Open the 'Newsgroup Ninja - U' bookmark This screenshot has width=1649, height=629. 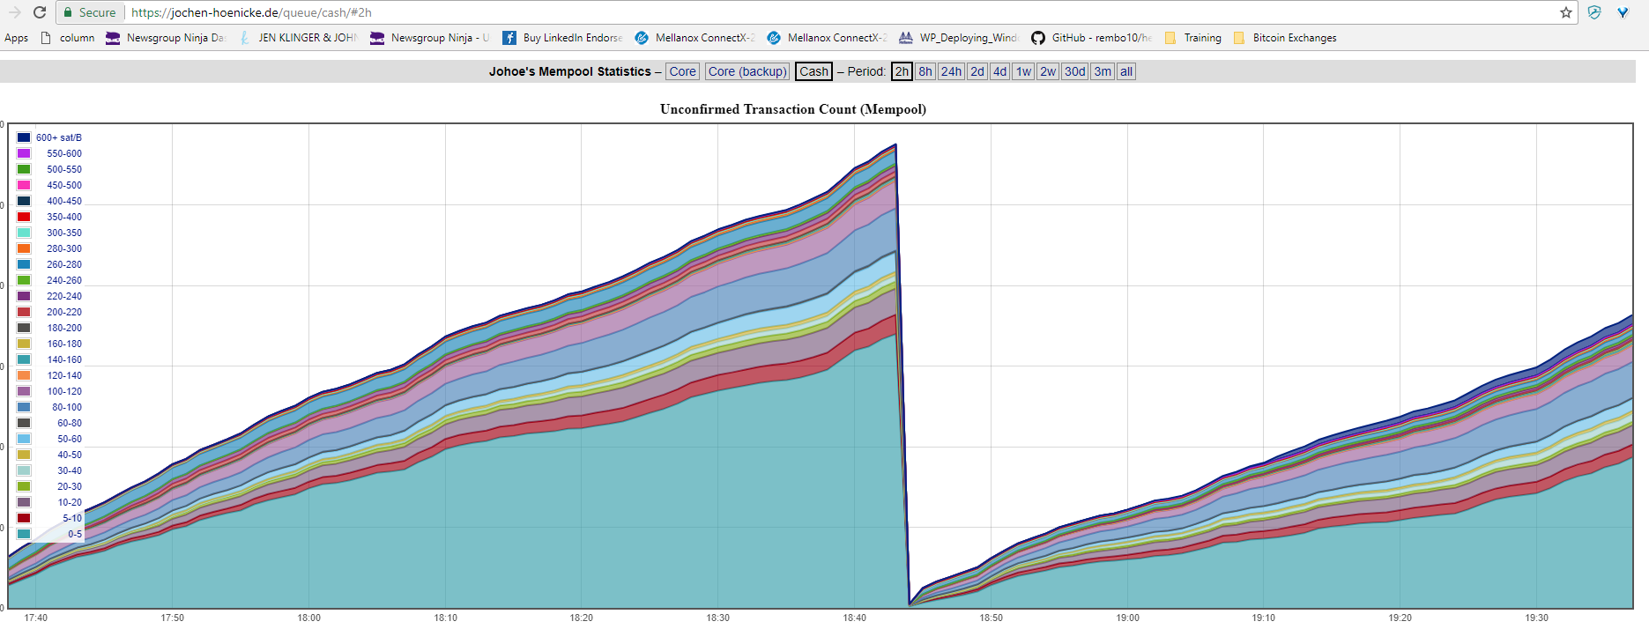pyautogui.click(x=430, y=38)
